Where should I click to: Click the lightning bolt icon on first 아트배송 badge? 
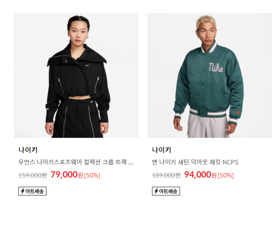coord(23,191)
